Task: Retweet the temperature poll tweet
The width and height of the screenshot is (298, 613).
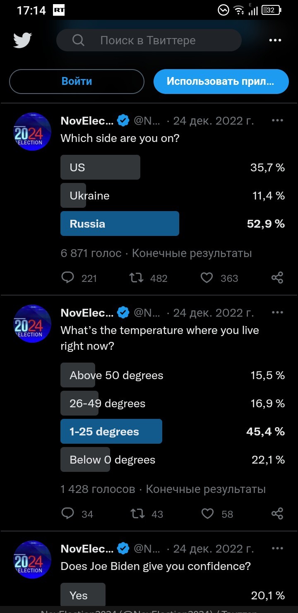Action: [137, 514]
